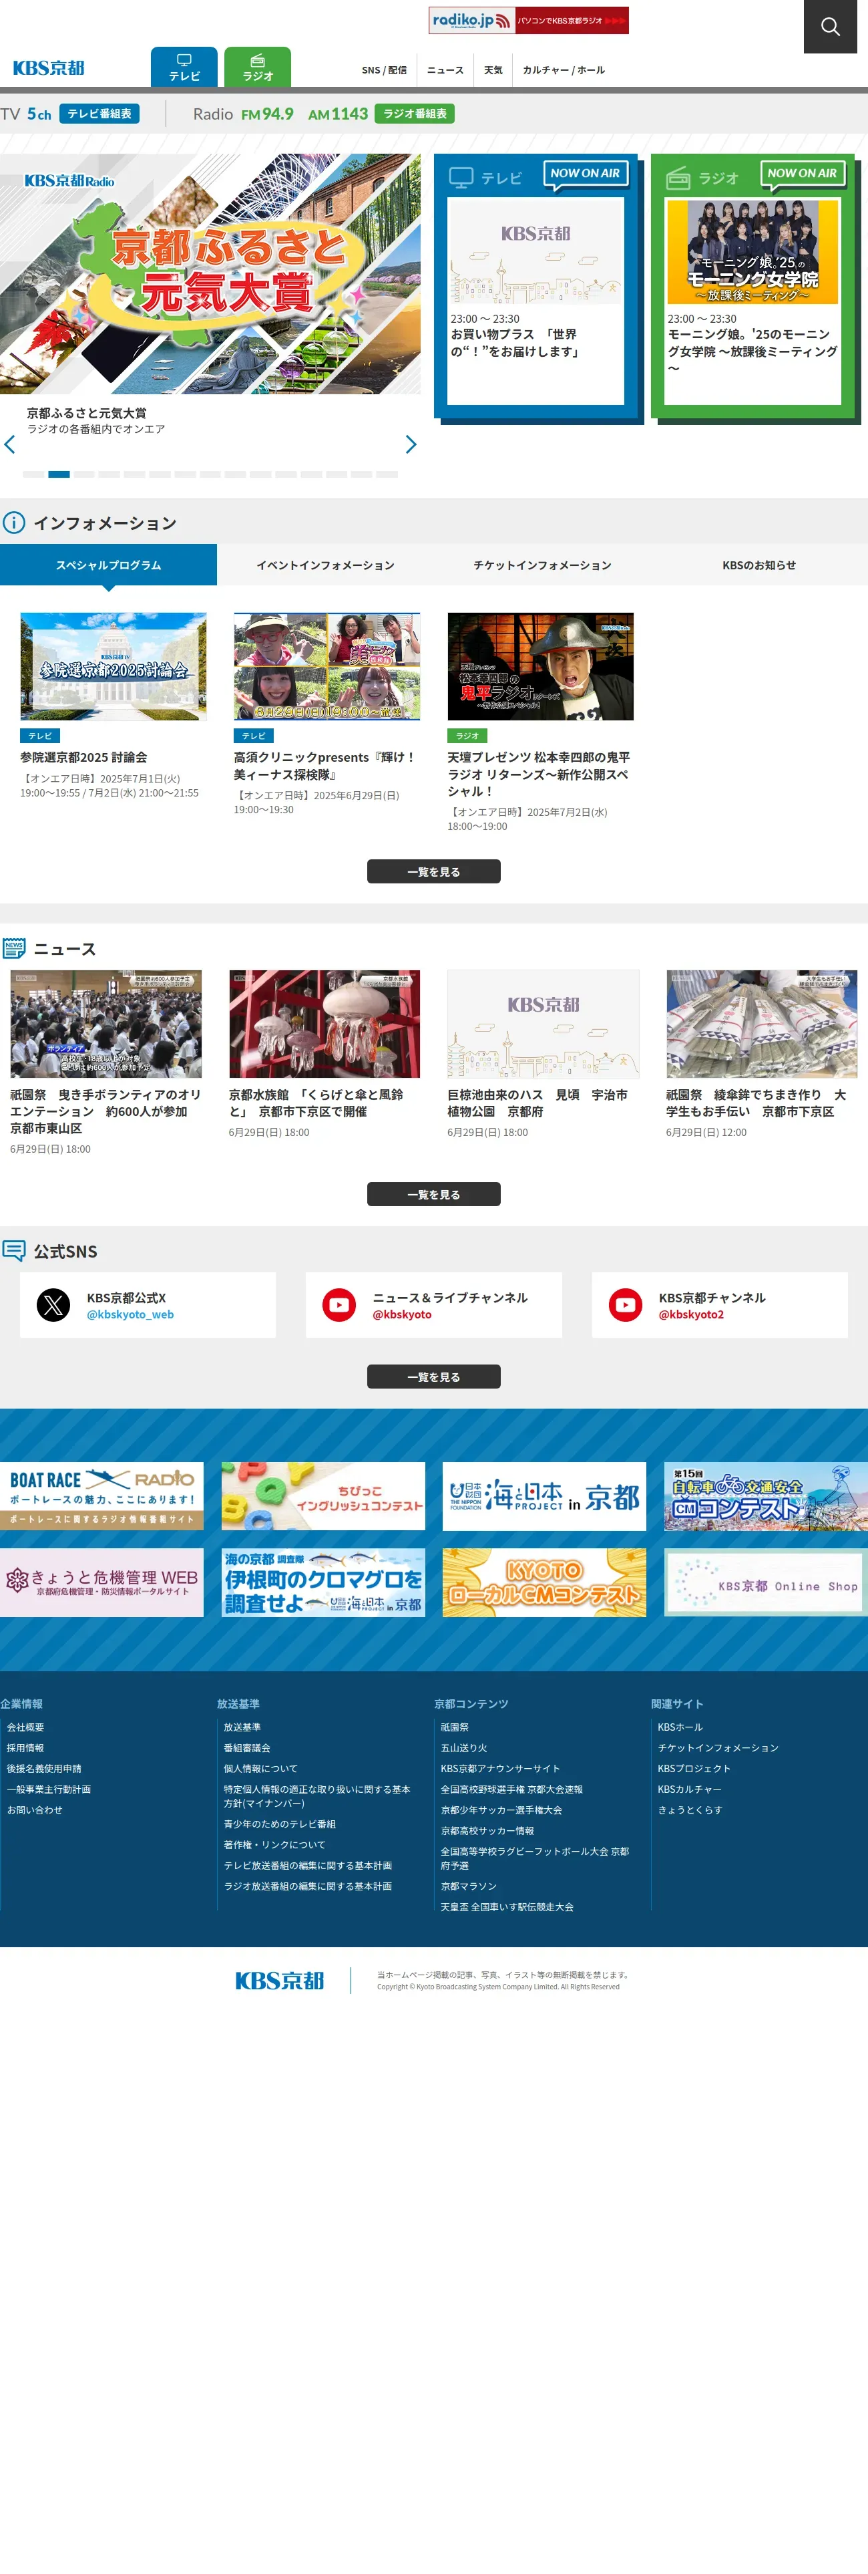
Task: Click the radio icon in ラジオ panel
Action: 678,178
